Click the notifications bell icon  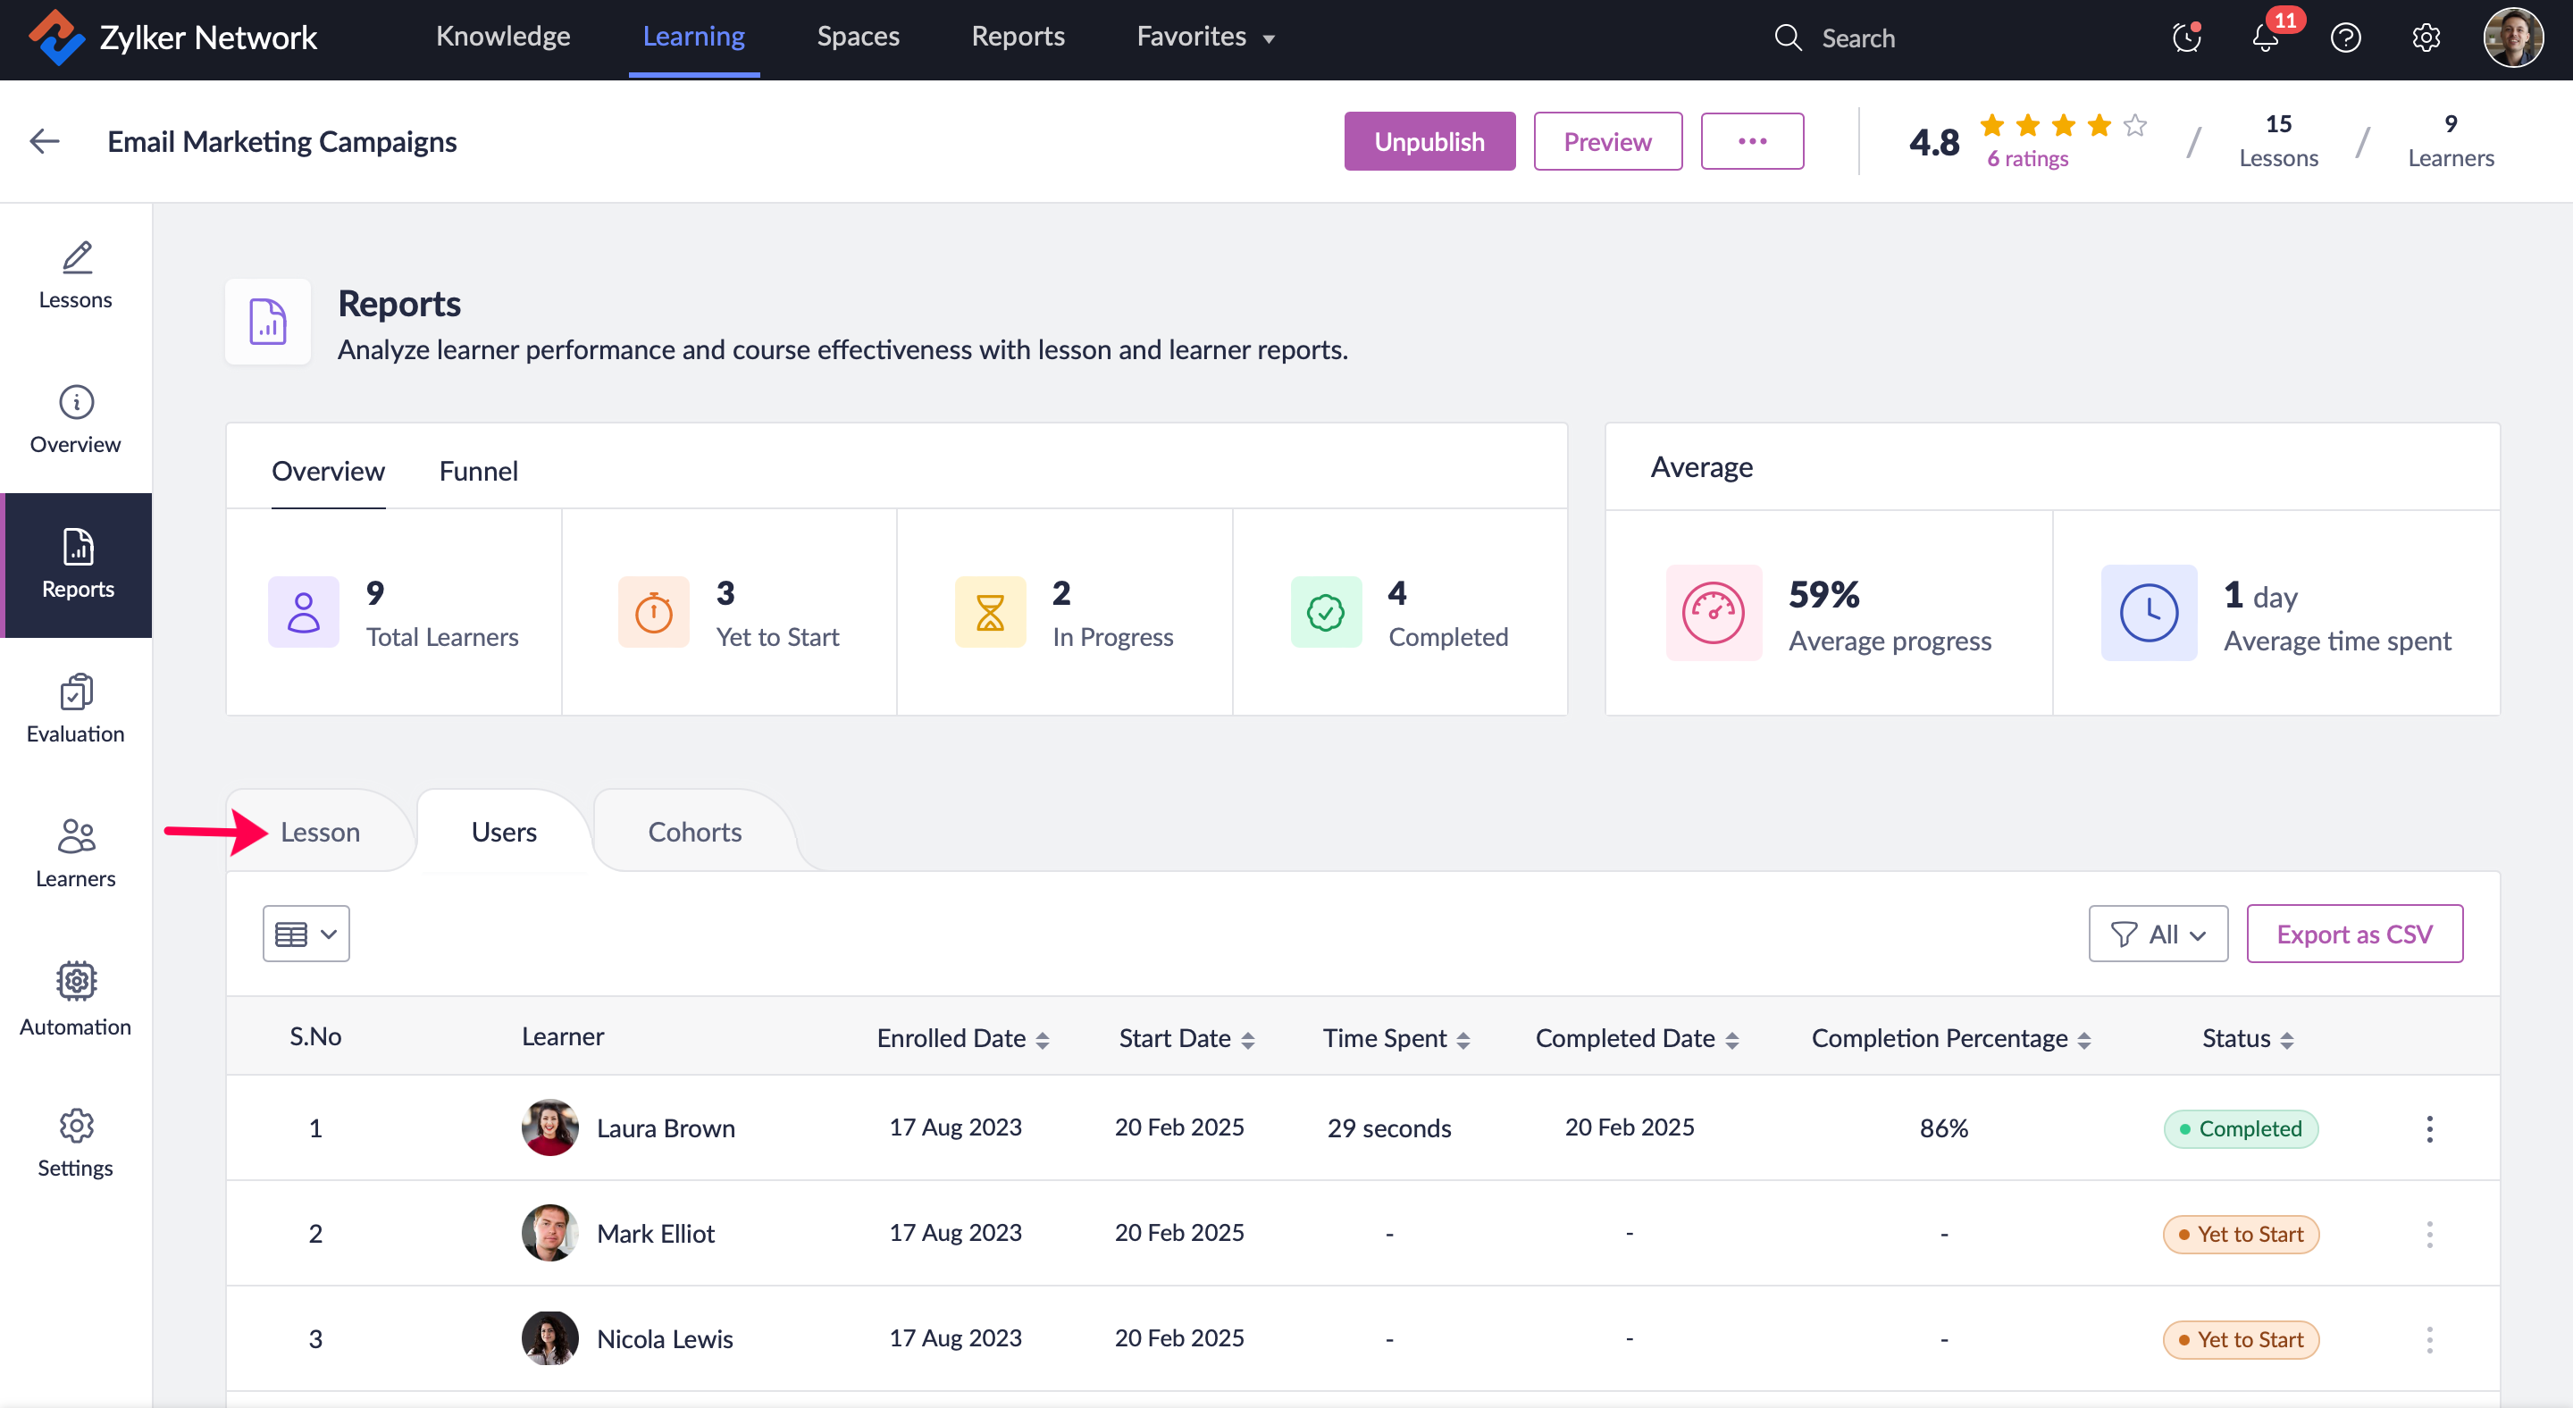pyautogui.click(x=2265, y=38)
